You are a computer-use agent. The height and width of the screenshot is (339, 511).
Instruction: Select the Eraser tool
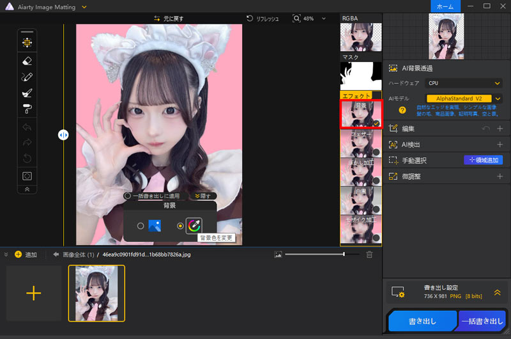click(x=27, y=61)
